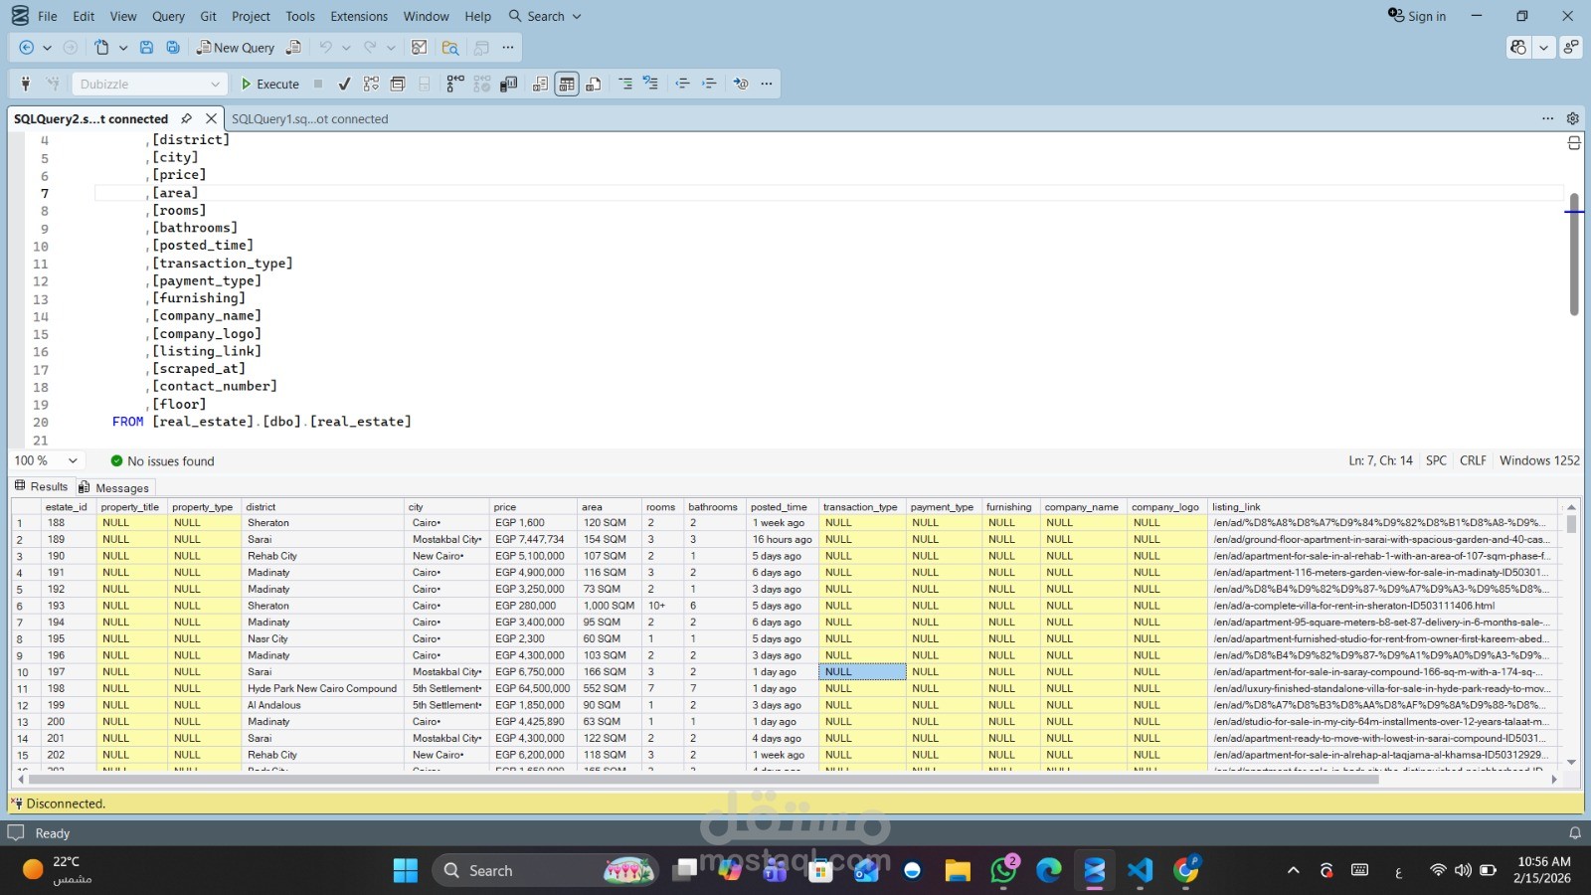Click the Parse checkmark icon

344,85
